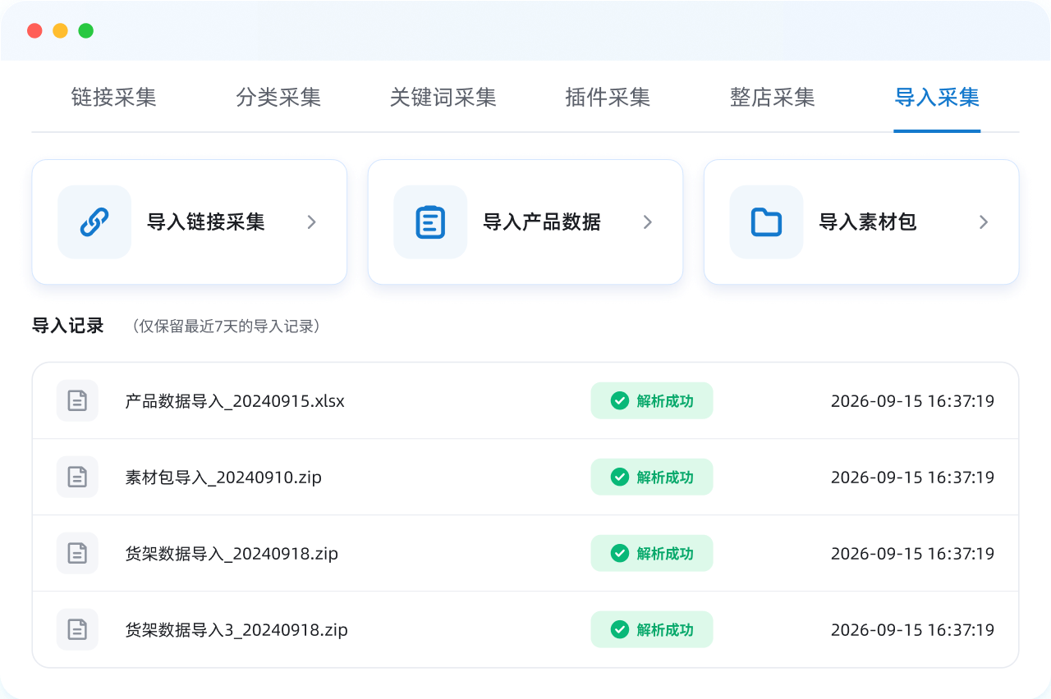1051x699 pixels.
Task: Click timestamp in 货架数据导入3_20240918.zip row
Action: coord(912,629)
